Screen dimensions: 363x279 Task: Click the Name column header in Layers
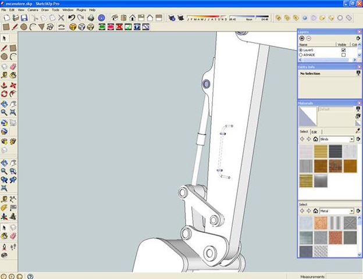303,44
